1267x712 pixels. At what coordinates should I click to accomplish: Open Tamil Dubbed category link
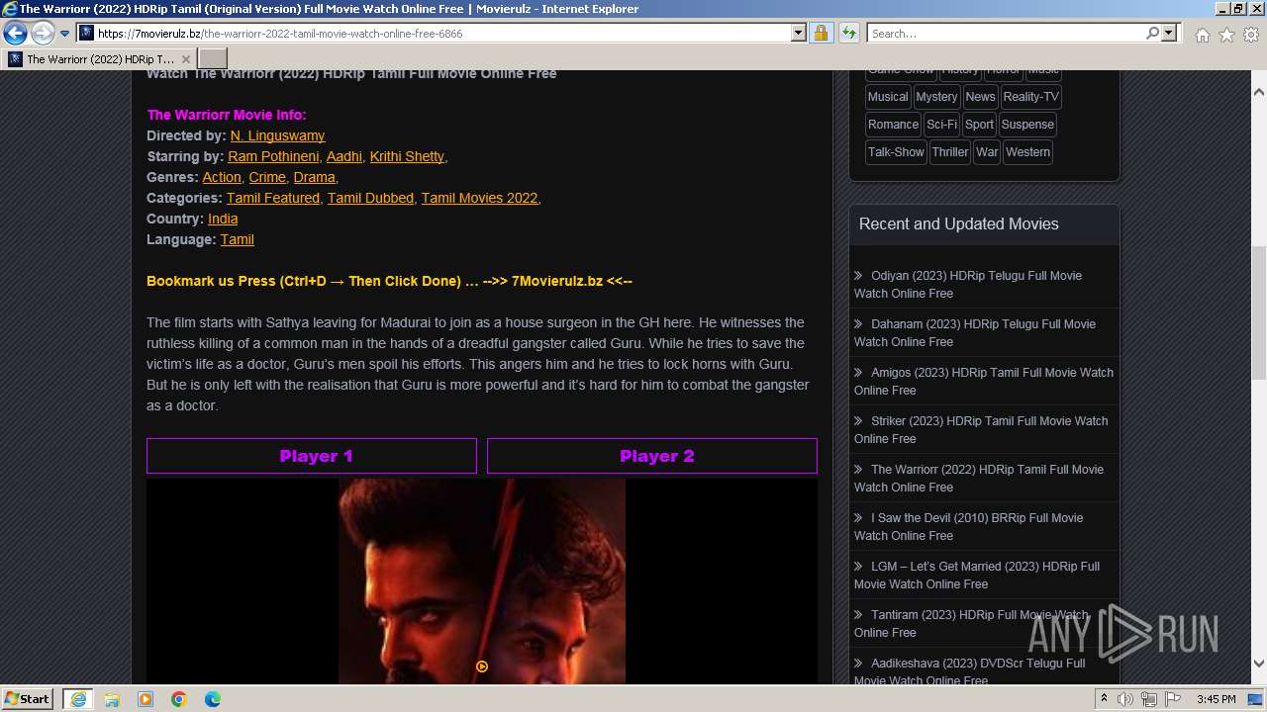[x=370, y=198]
